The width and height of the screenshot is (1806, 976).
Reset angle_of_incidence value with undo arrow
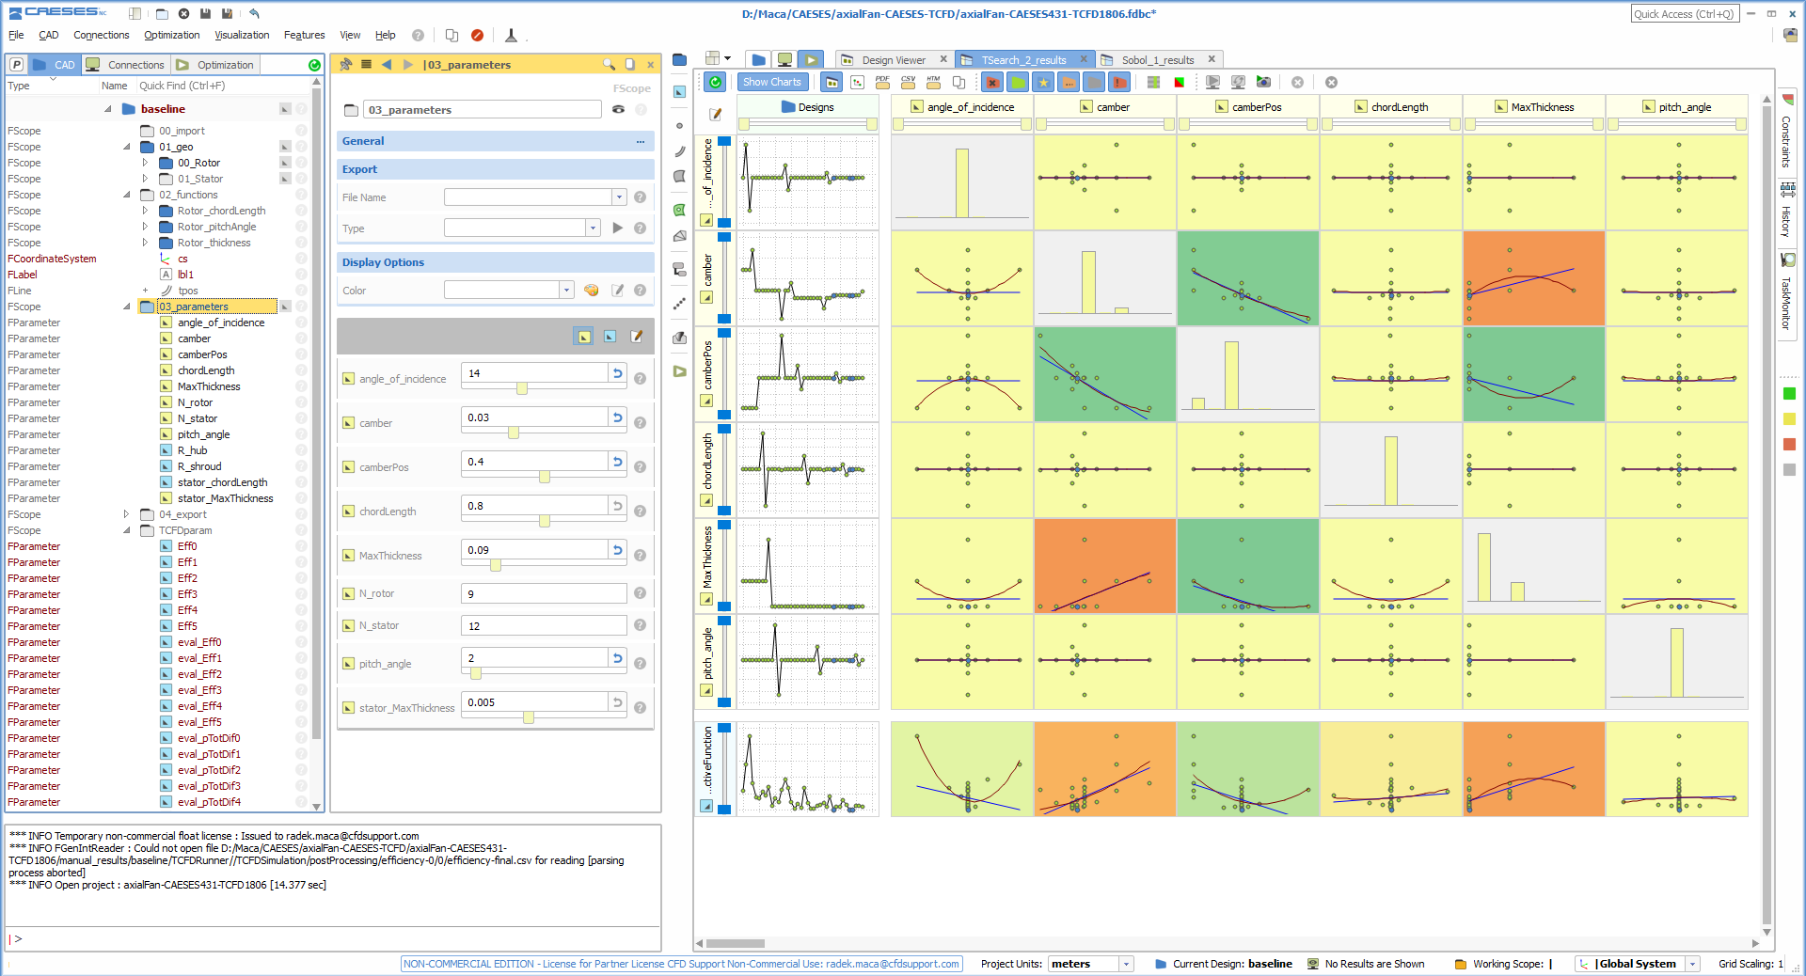click(x=618, y=373)
